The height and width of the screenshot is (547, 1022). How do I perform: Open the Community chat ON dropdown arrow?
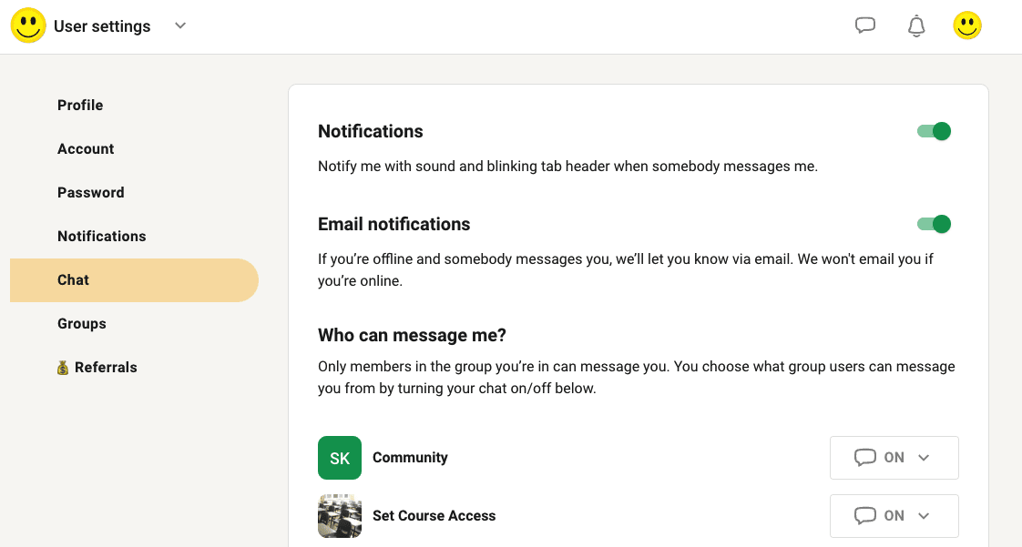point(924,458)
